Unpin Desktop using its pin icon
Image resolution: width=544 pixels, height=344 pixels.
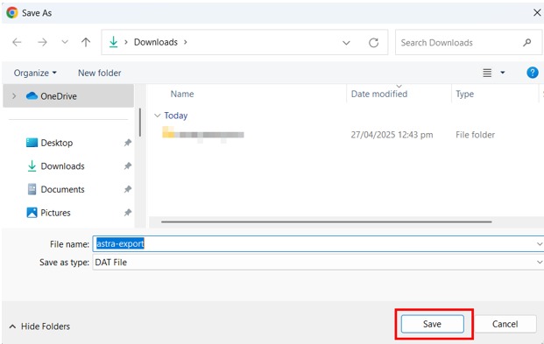[x=128, y=143]
